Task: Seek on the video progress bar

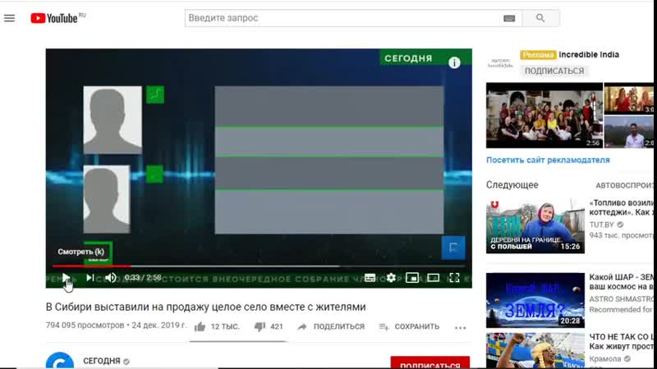Action: 259,266
